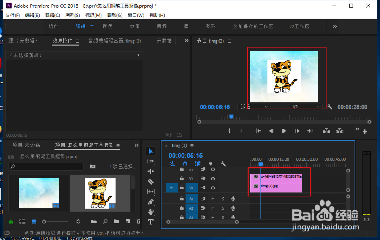
Task: Go to In point in program monitor
Action: click(x=258, y=131)
